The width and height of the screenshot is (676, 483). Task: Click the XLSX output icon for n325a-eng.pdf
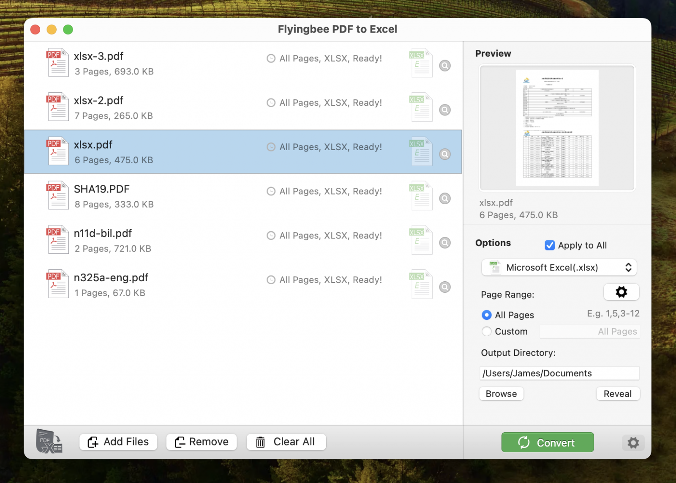[x=421, y=285]
